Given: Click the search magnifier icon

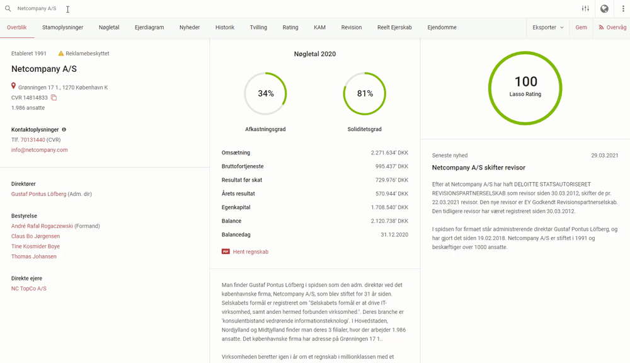Looking at the screenshot, I should point(8,8).
